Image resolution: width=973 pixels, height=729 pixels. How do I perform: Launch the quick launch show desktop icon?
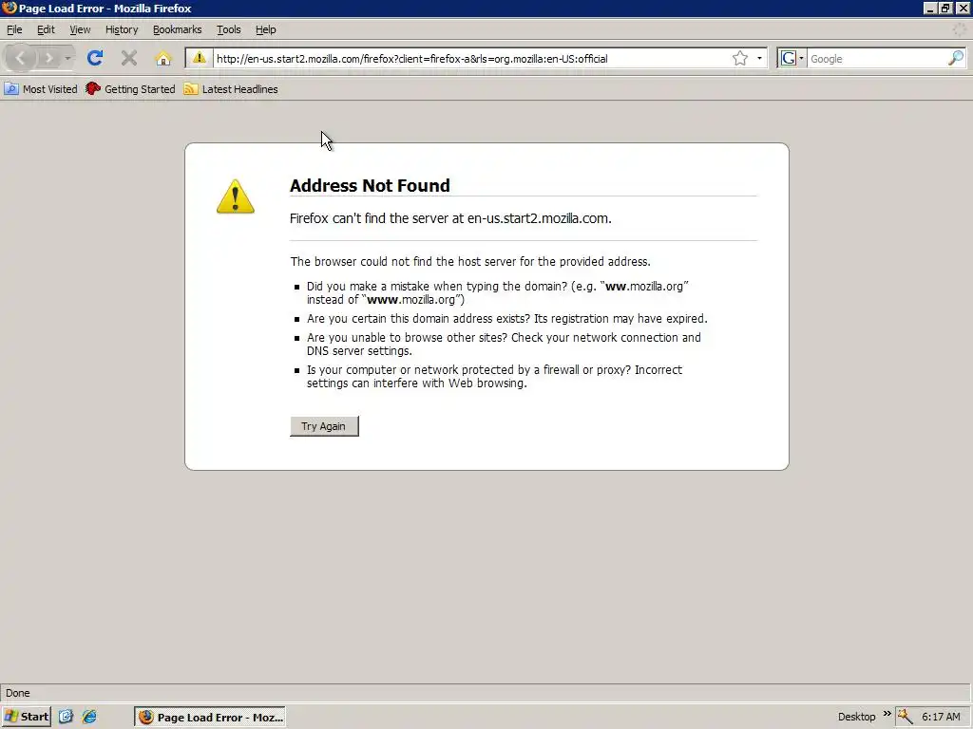coord(66,718)
